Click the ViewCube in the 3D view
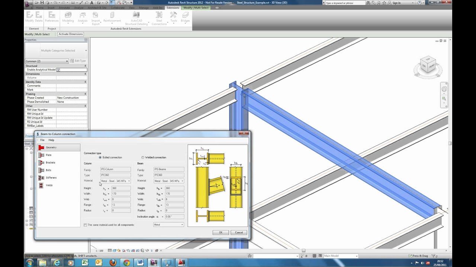The image size is (476, 267). 428,65
